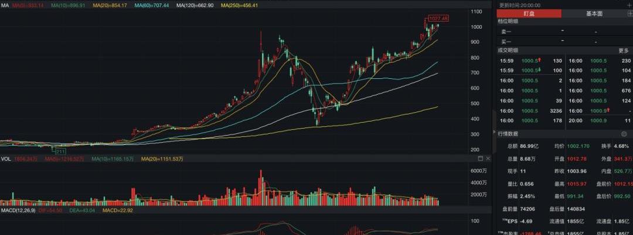Image resolution: width=633 pixels, height=235 pixels.
Task: Select the 16:00 trade with volume 3236
Action: pyautogui.click(x=531, y=111)
